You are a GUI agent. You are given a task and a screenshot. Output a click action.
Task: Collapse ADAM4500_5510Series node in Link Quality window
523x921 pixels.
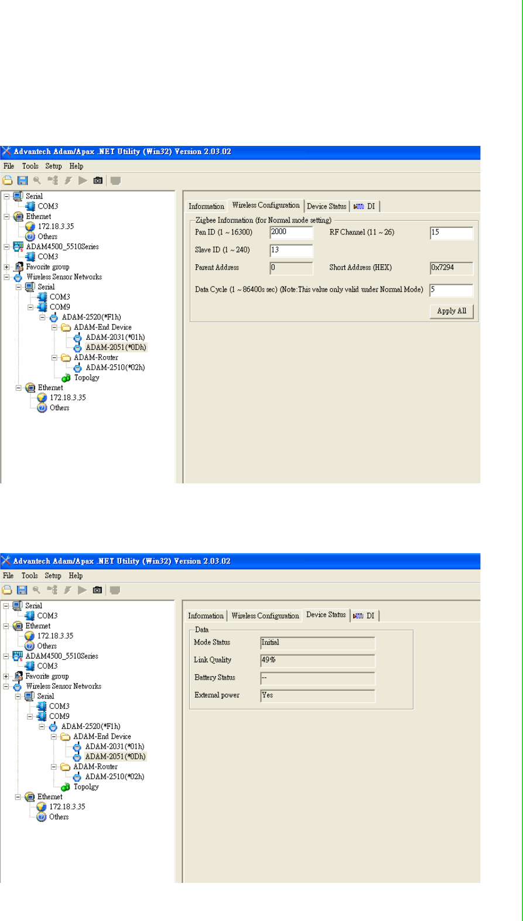tap(6, 656)
